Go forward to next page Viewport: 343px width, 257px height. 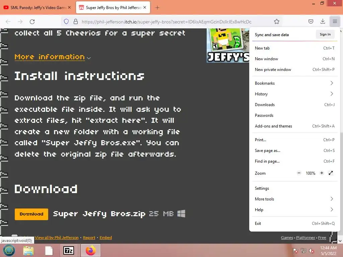click(x=20, y=22)
